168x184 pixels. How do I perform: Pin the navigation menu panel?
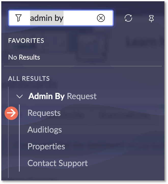click(151, 18)
